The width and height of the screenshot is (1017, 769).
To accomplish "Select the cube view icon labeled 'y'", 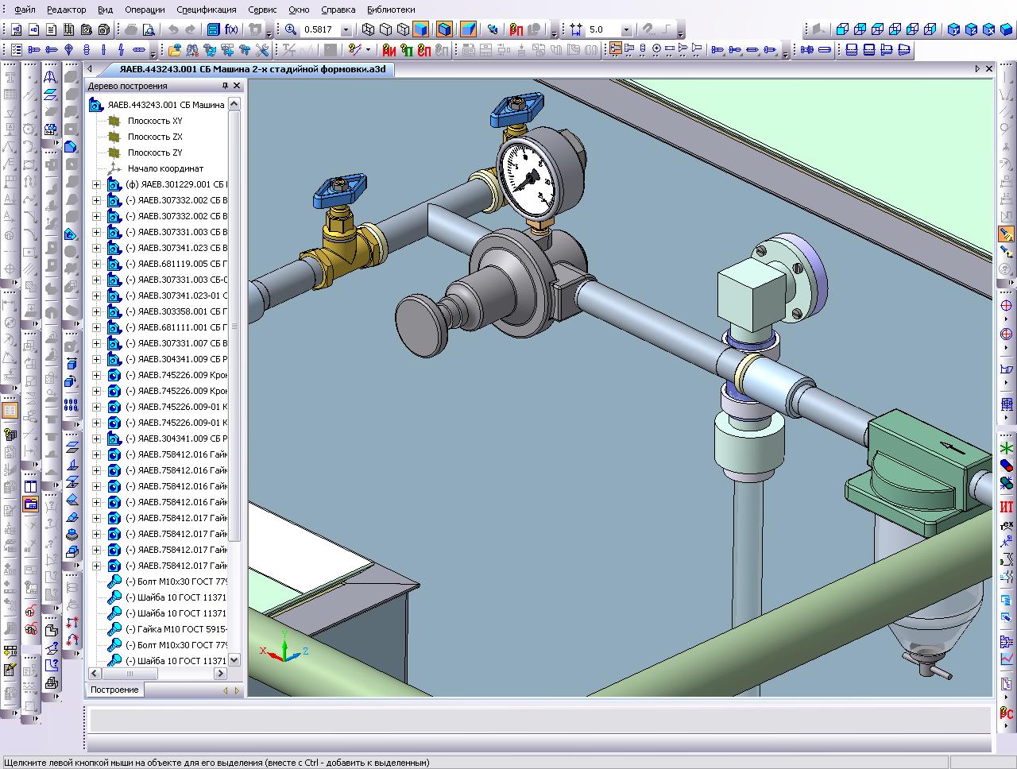I will pyautogui.click(x=953, y=30).
